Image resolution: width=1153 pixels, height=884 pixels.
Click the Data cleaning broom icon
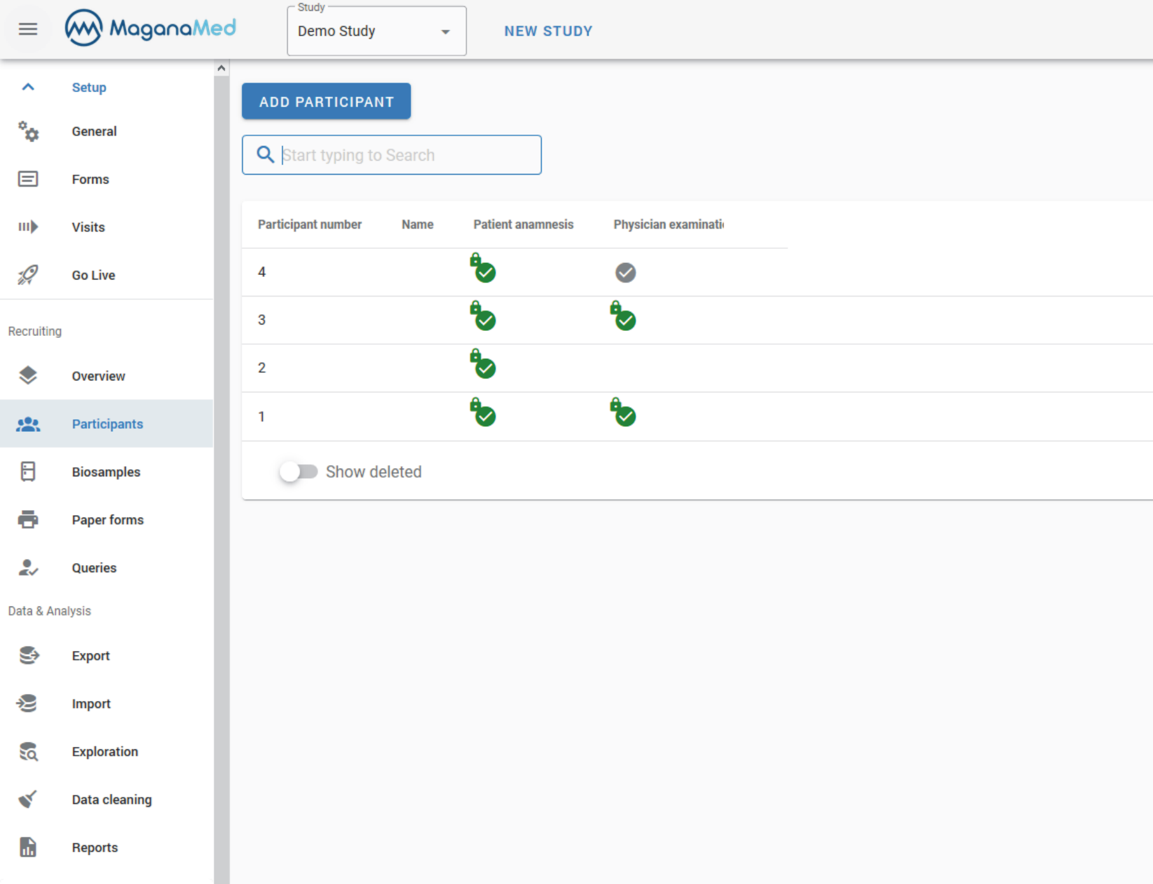(x=28, y=799)
